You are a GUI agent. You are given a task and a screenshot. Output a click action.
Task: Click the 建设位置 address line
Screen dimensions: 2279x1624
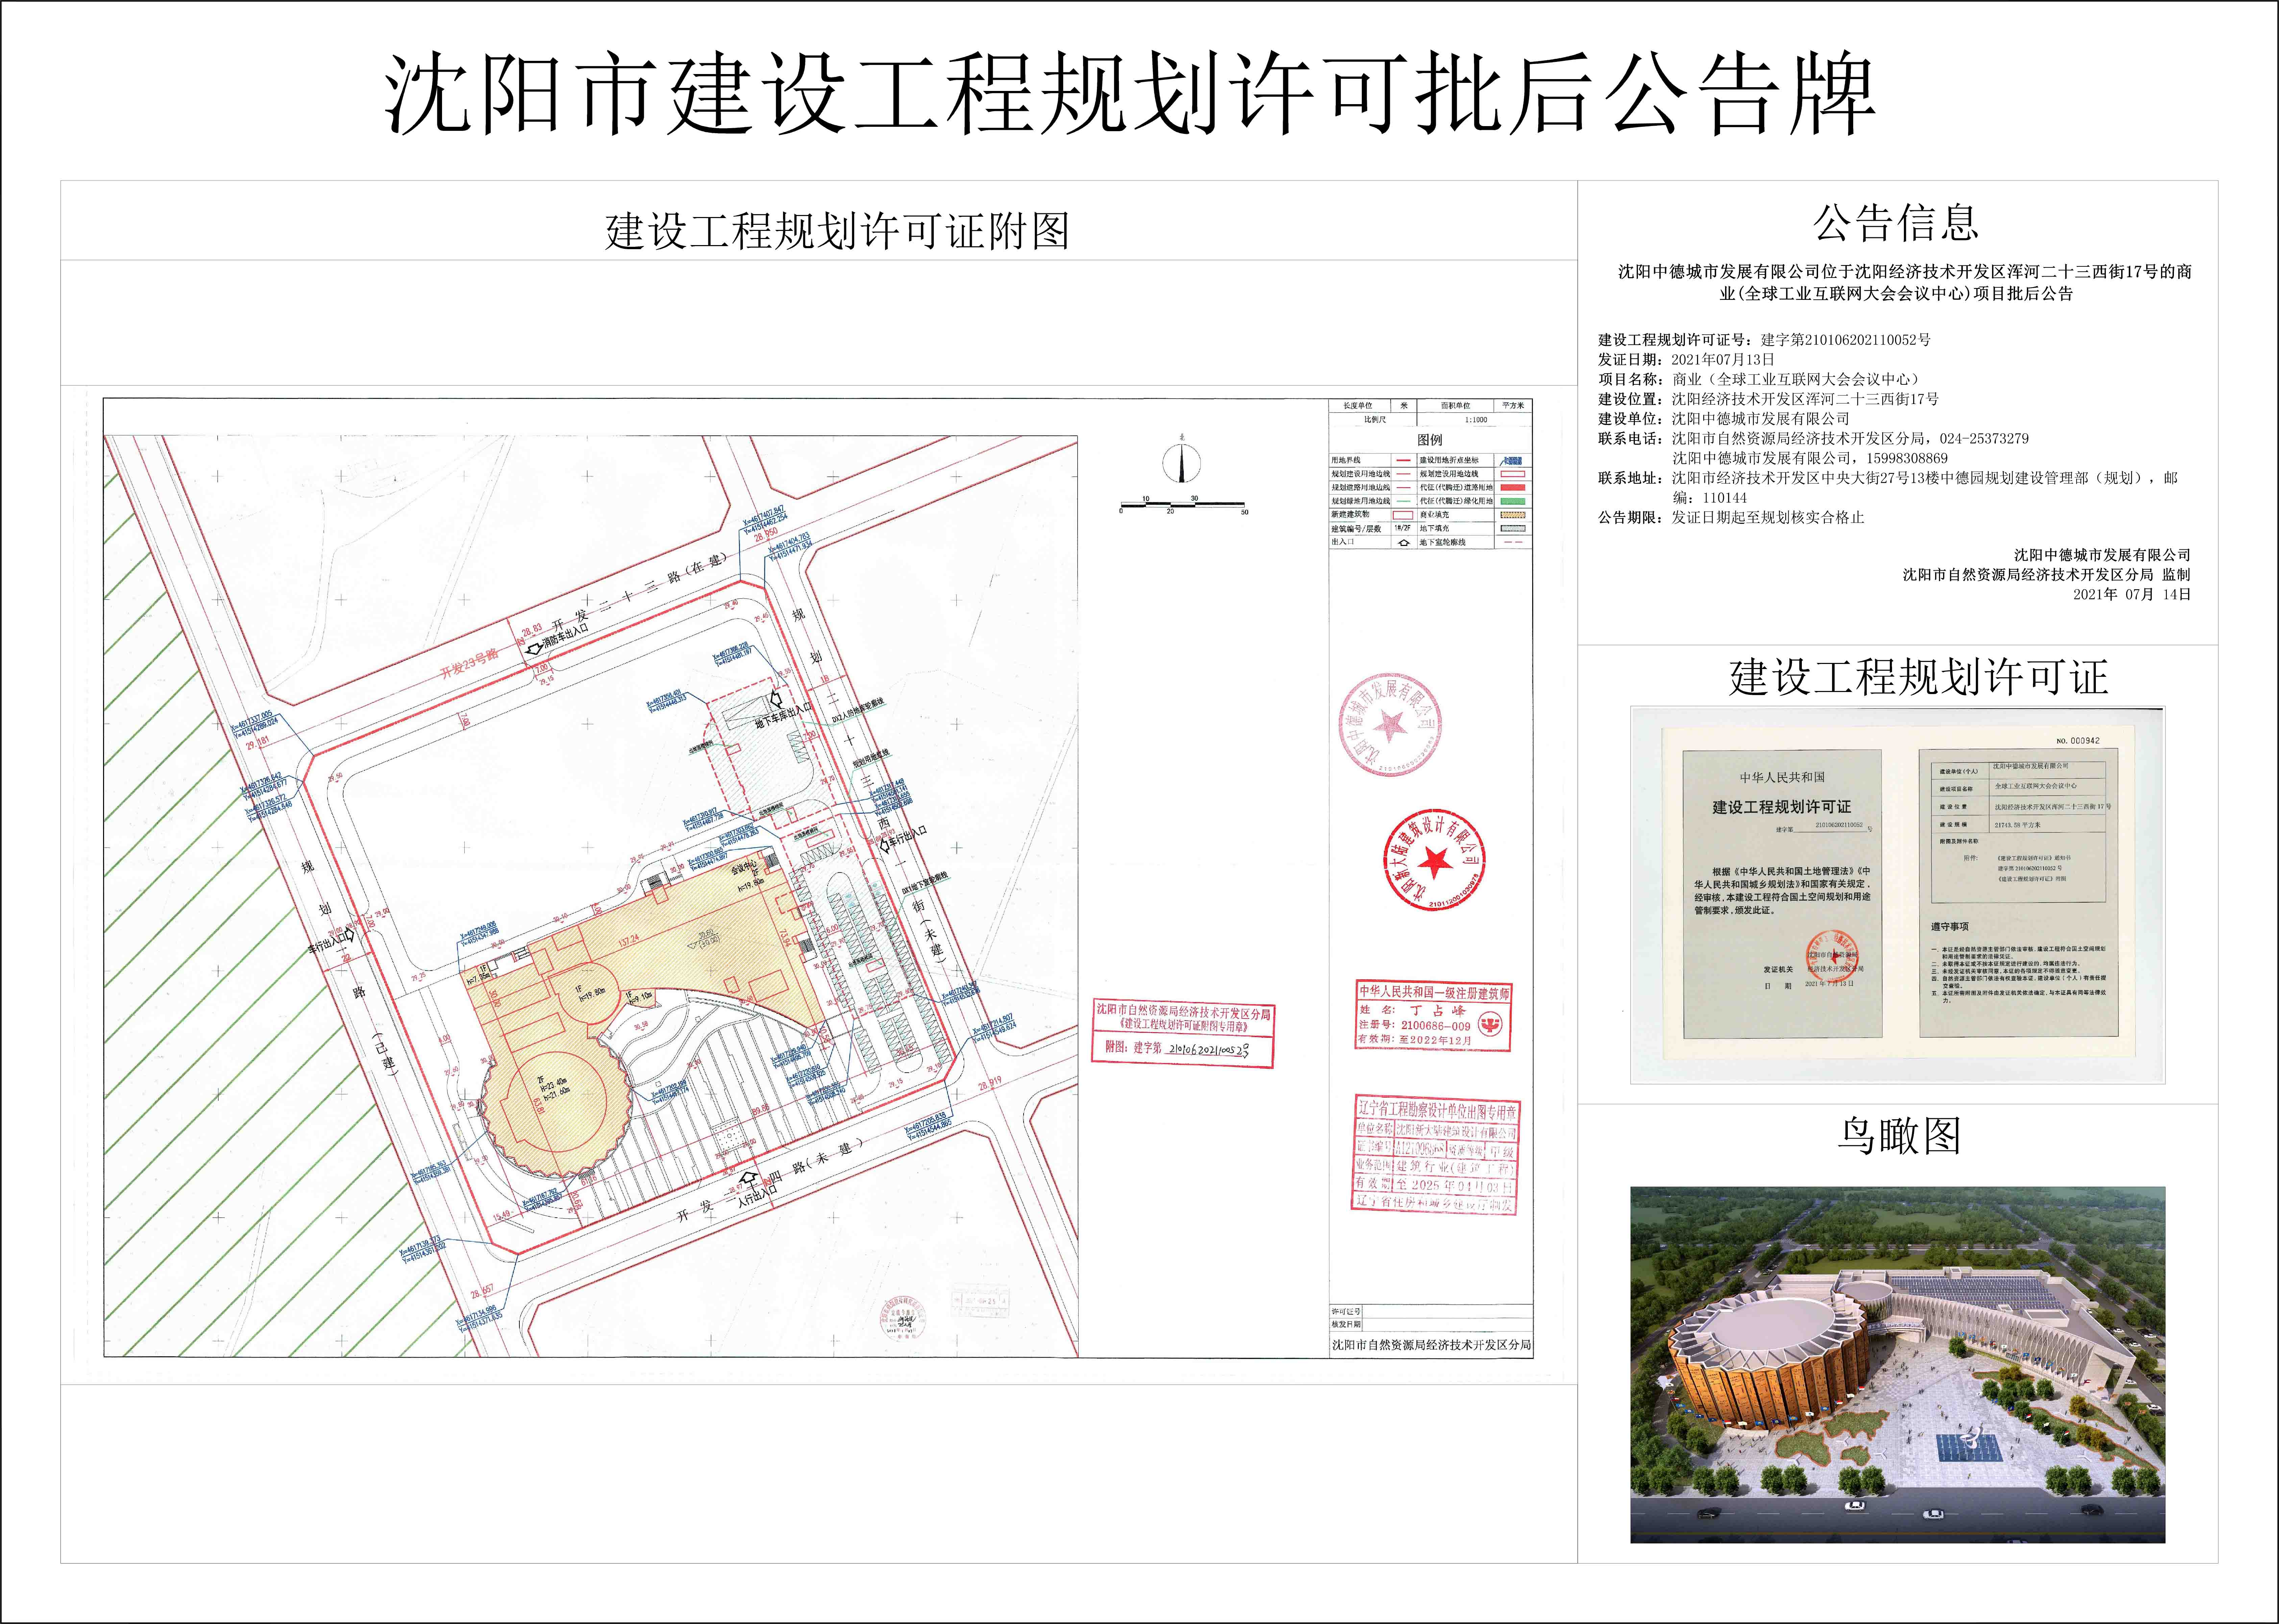point(1768,399)
